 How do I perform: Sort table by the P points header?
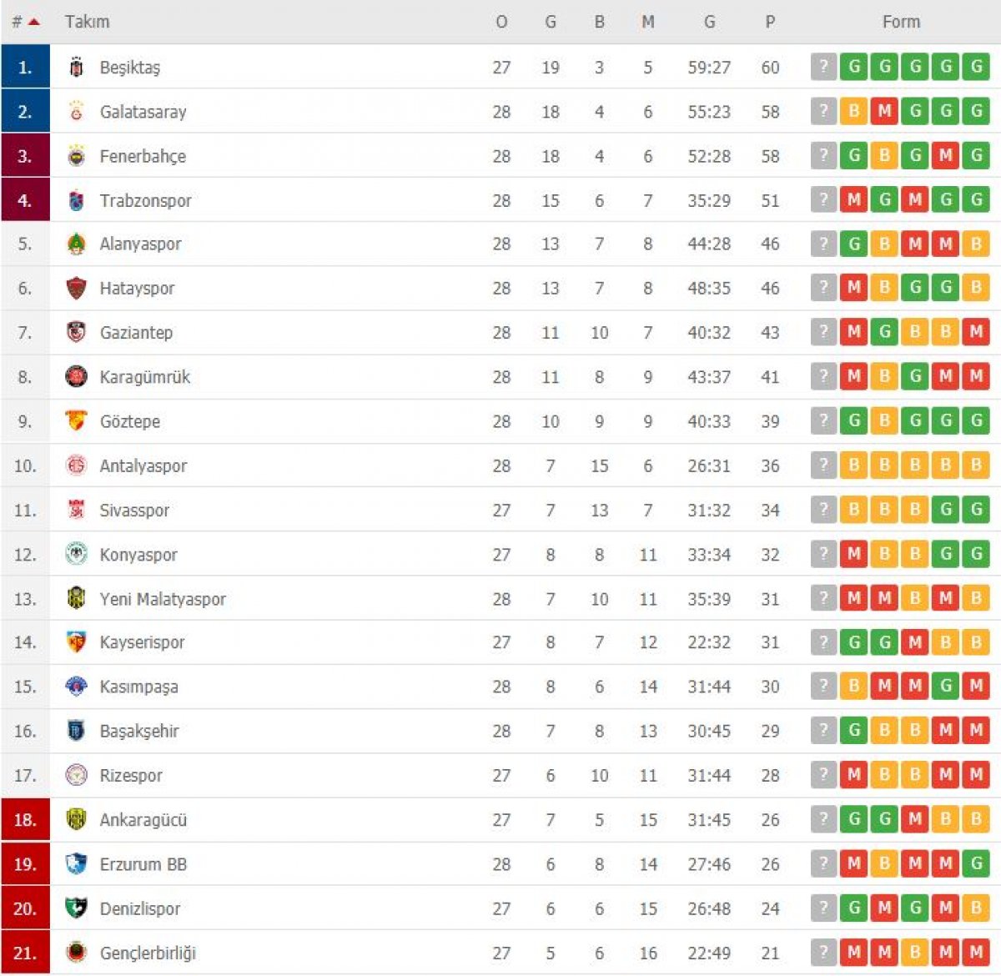click(x=770, y=22)
